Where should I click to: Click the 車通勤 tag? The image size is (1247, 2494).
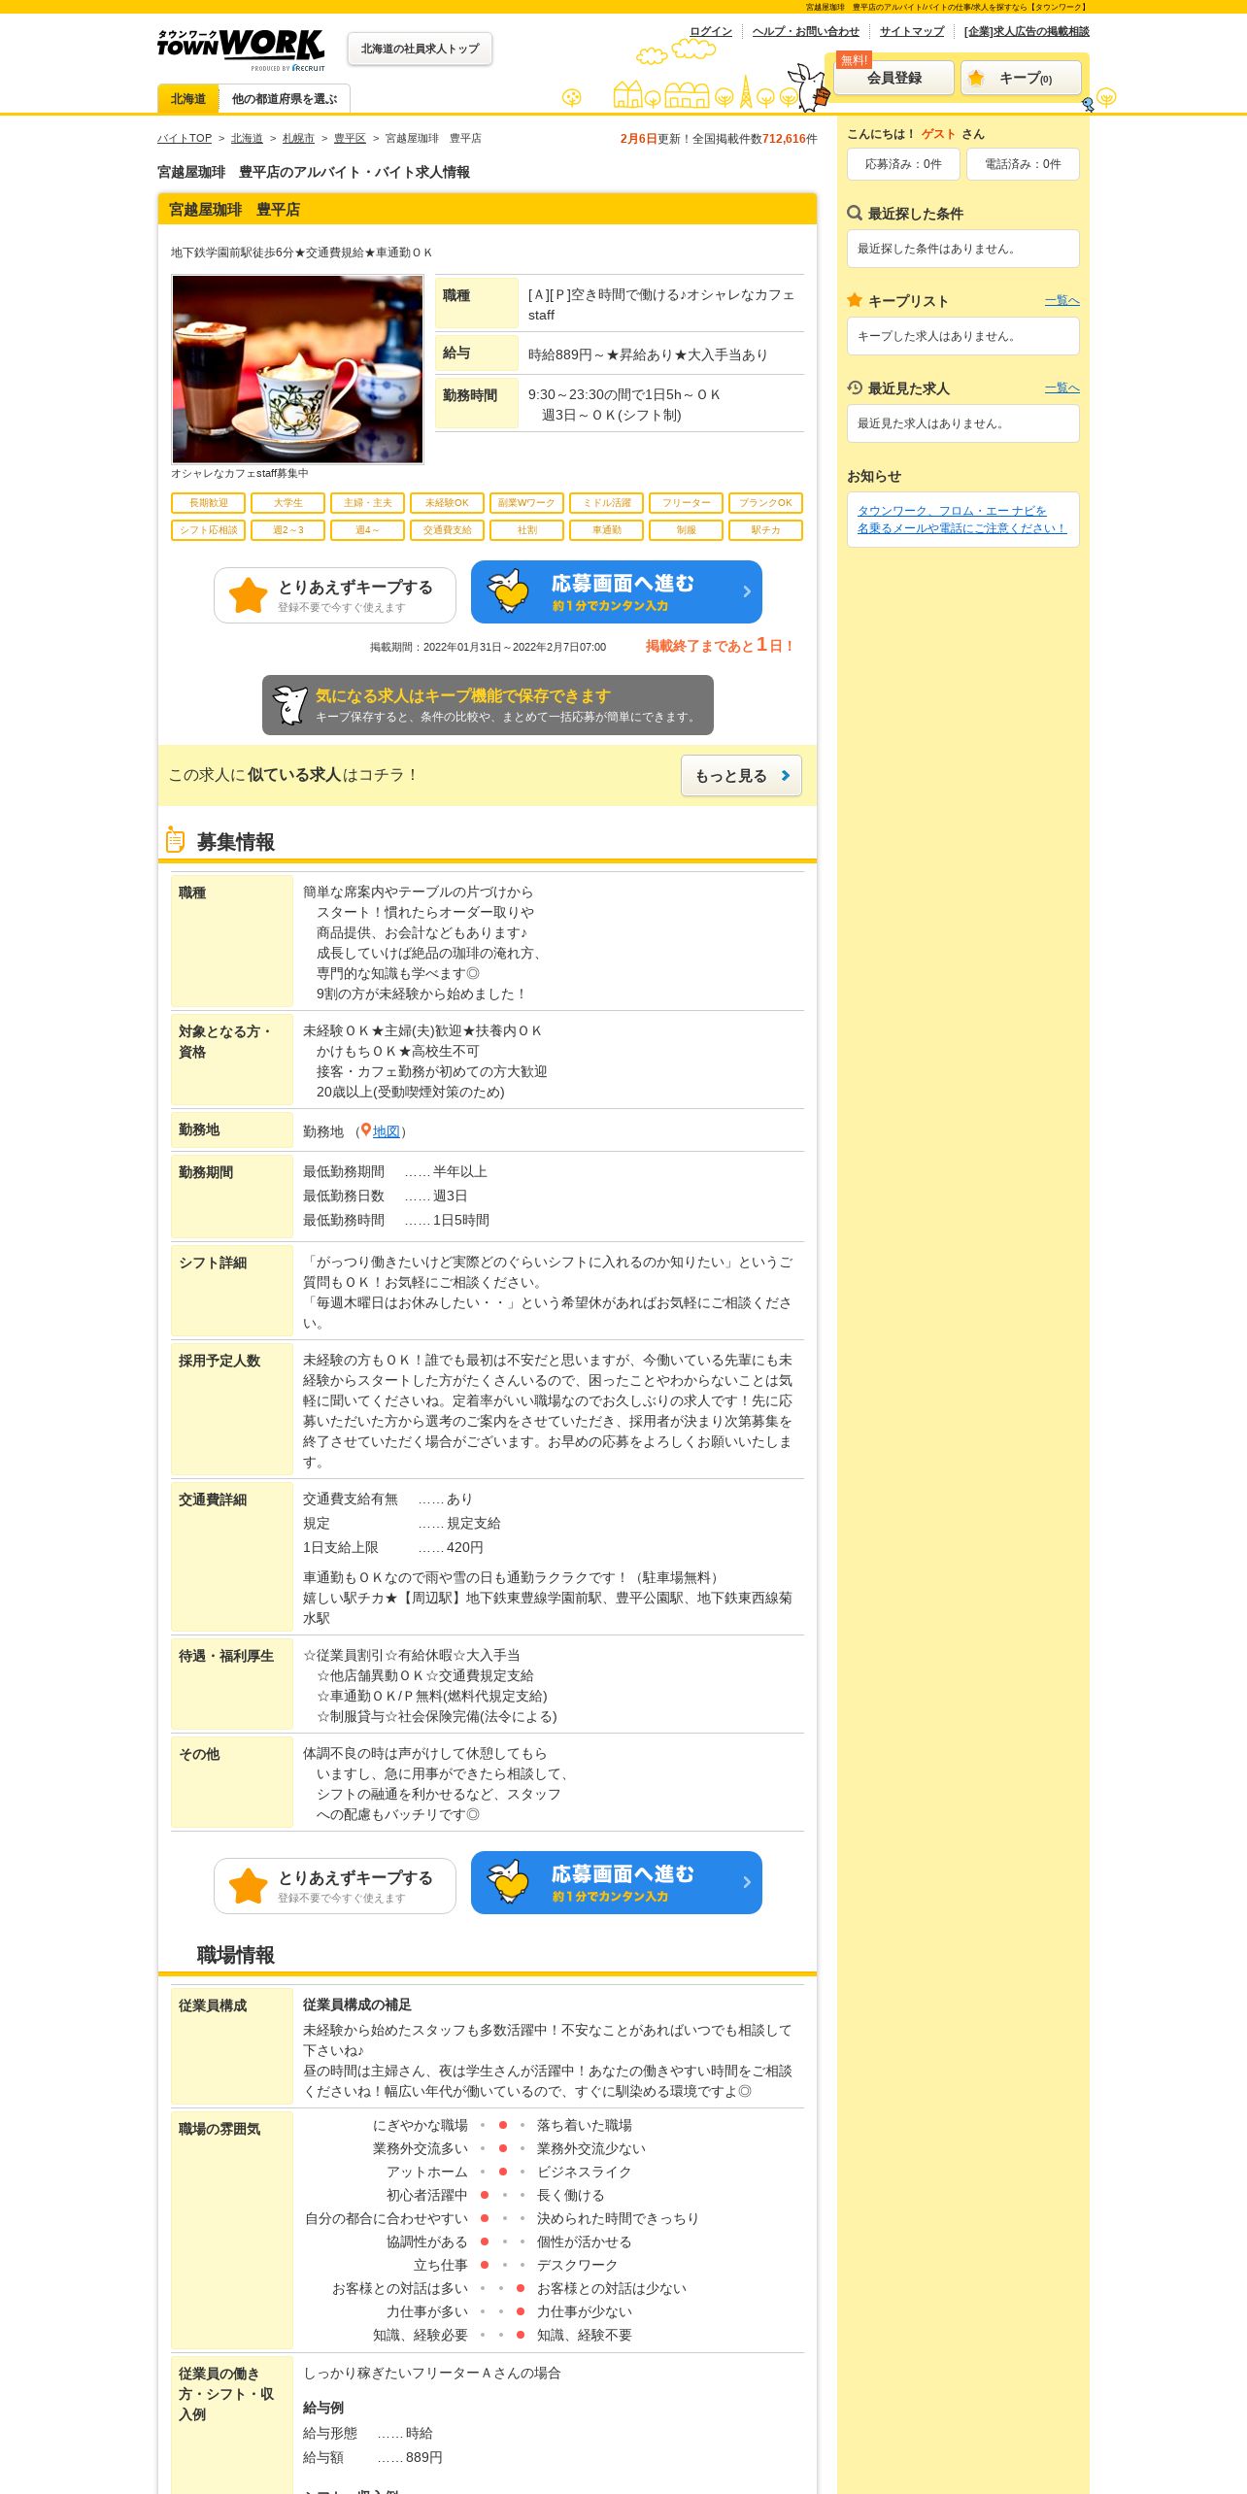click(x=606, y=530)
